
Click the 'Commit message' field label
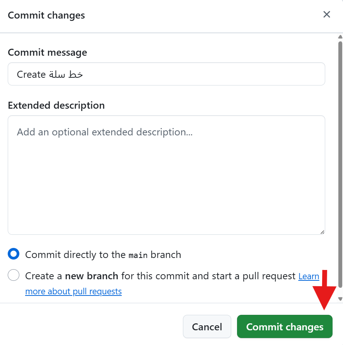[47, 52]
